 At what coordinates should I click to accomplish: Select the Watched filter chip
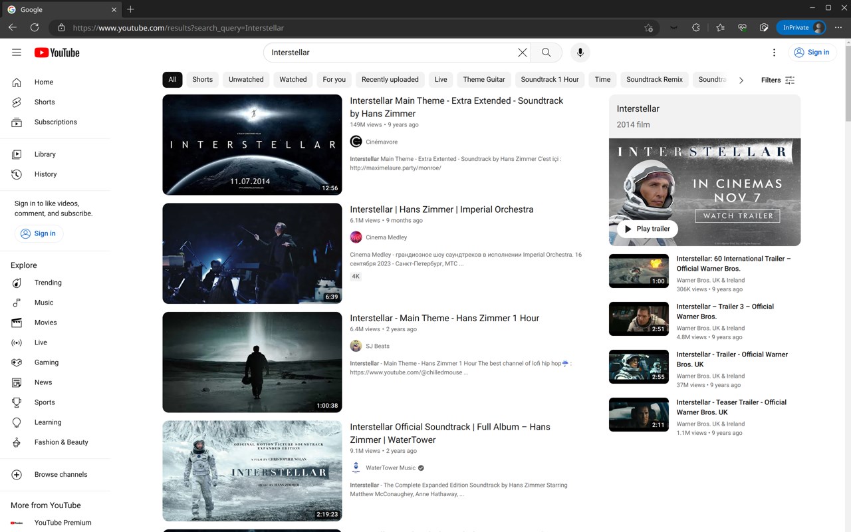pyautogui.click(x=293, y=80)
